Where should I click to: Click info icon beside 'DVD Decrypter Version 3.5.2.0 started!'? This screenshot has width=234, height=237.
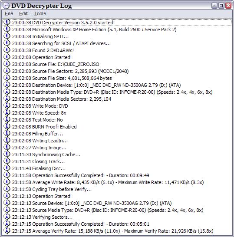point(7,23)
